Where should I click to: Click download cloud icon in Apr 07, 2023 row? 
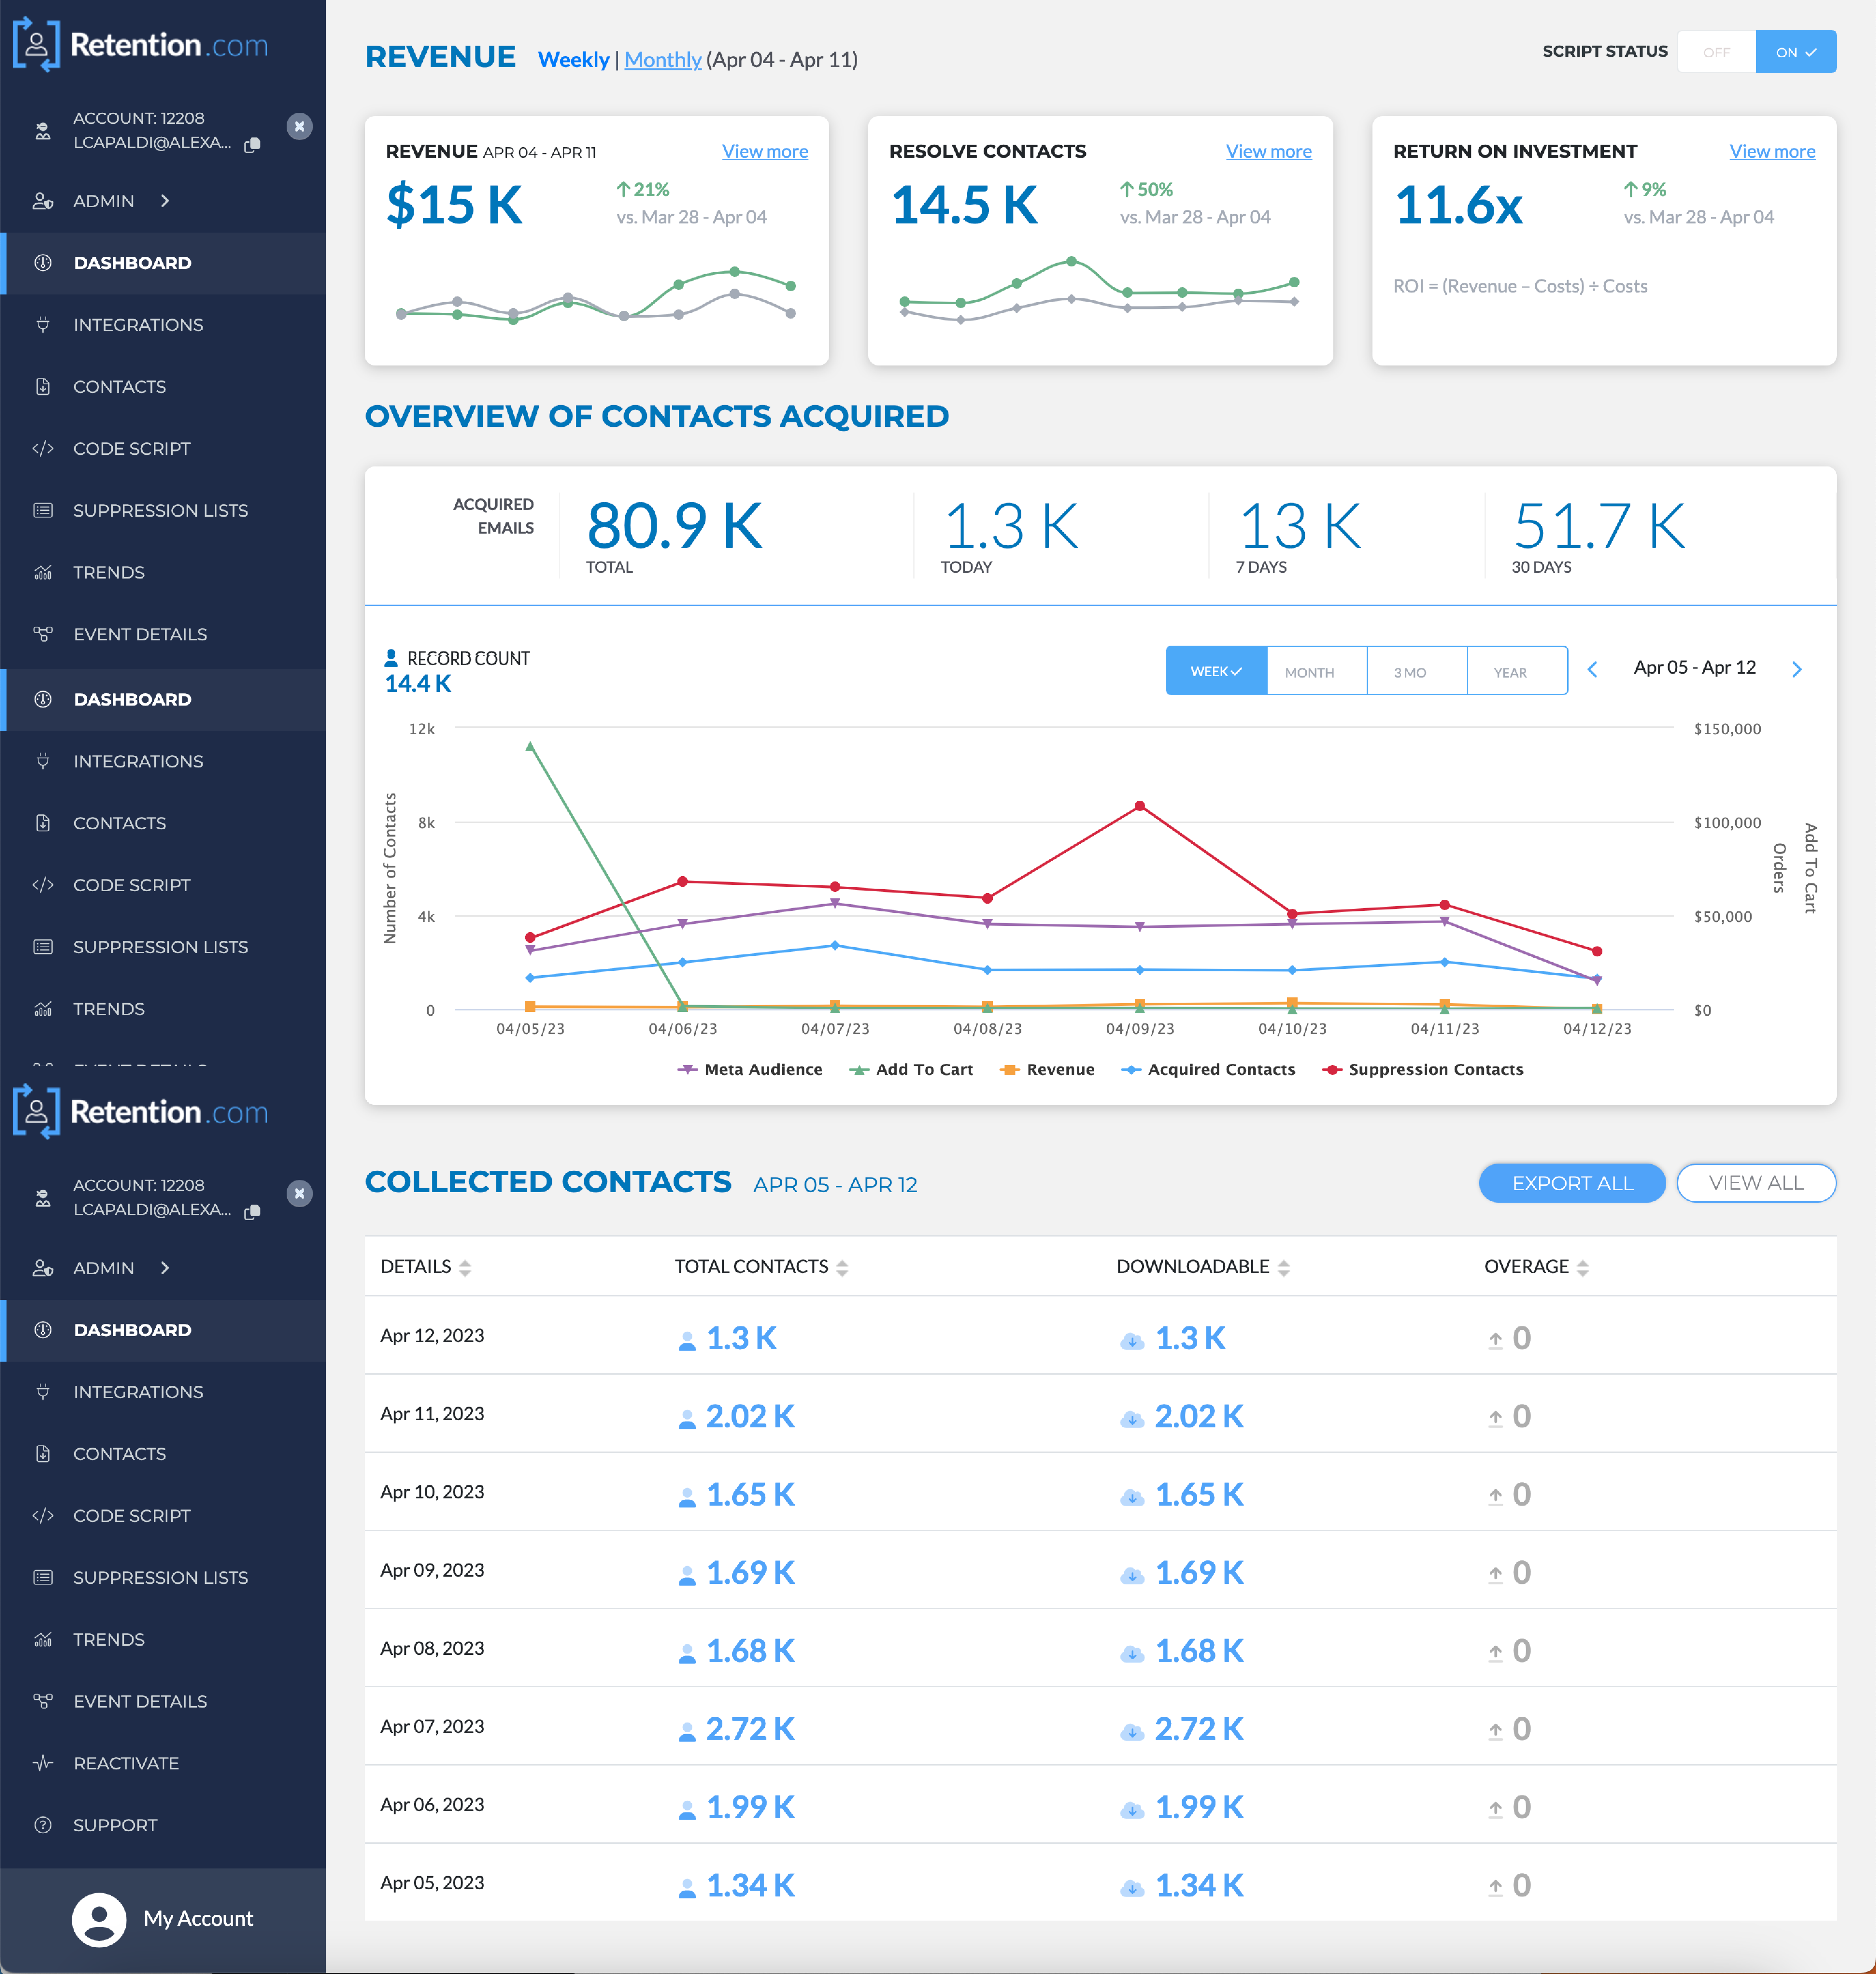pyautogui.click(x=1132, y=1732)
